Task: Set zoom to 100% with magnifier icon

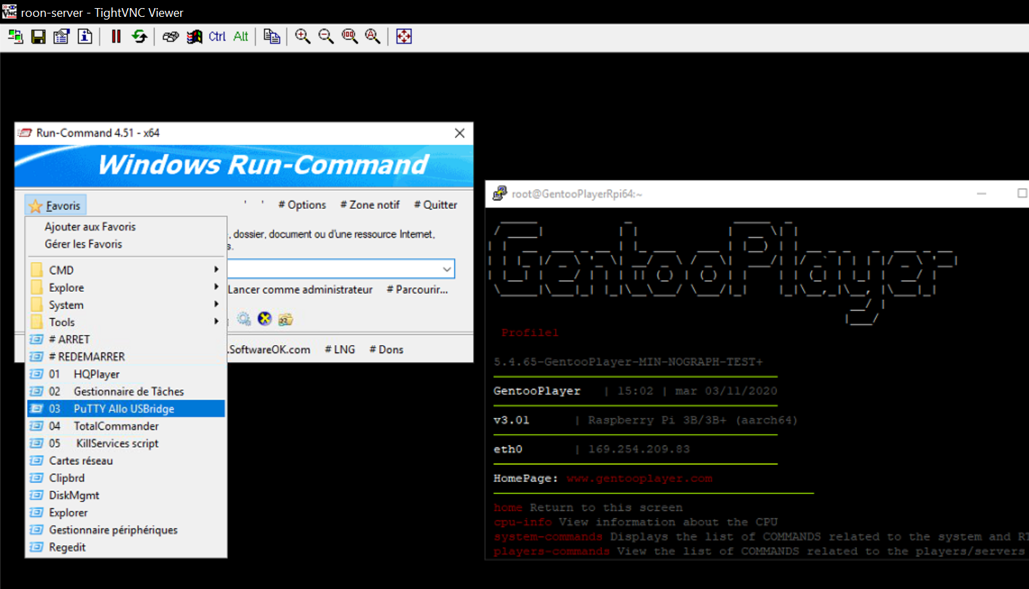Action: (349, 36)
